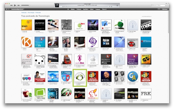Open the Up Next list icon
174x110 pixels.
click(x=117, y=5)
